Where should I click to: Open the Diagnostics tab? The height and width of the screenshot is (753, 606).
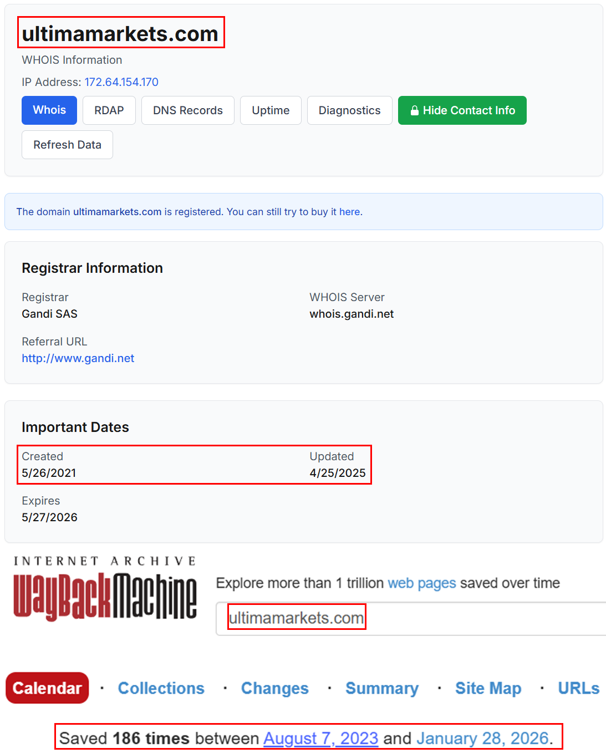coord(349,110)
